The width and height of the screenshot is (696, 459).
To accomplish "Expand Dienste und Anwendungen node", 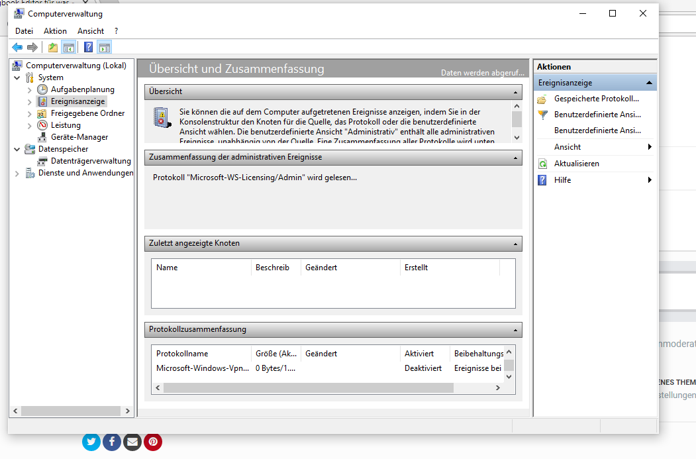I will tap(17, 173).
